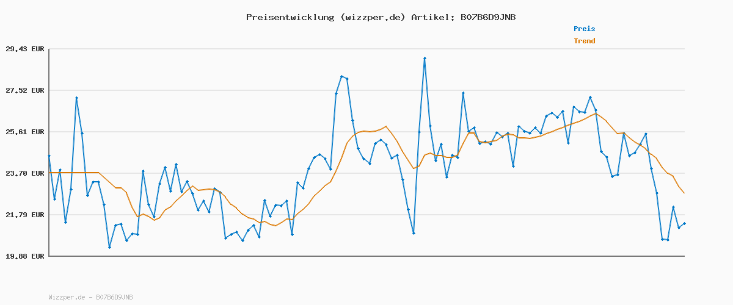This screenshot has height=305, width=733.
Task: Click the 23.70 EUR axis label
Action: (x=25, y=173)
